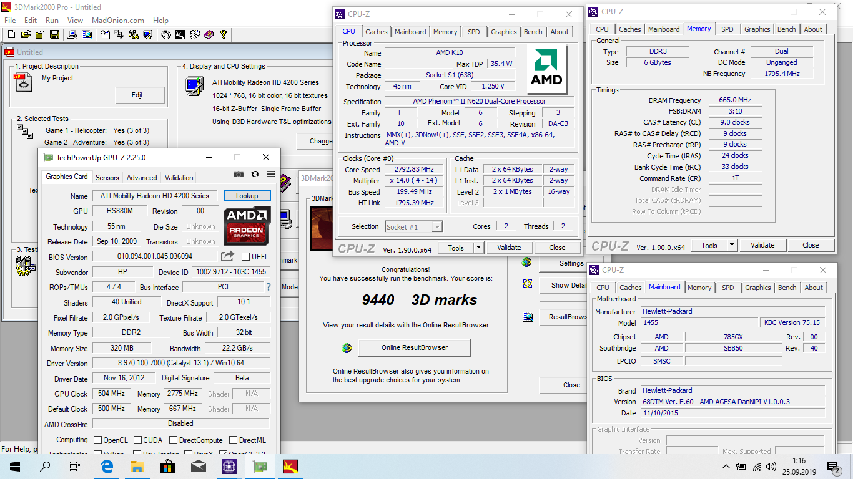Open the Socket #1 selection dropdown
The width and height of the screenshot is (853, 479).
(413, 226)
